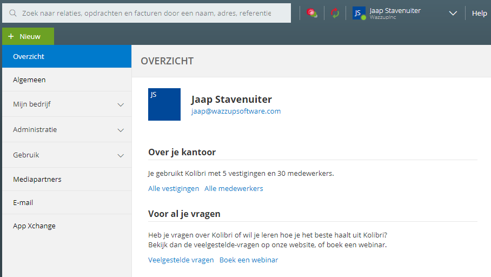Viewport: 491px width, 277px height.
Task: Expand the Administratie chevron
Action: click(x=121, y=130)
